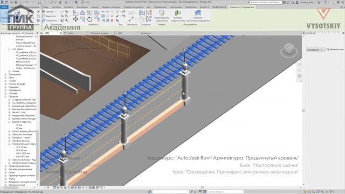Click the Изменить тип button
345x194 pixels.
[x=335, y=50]
